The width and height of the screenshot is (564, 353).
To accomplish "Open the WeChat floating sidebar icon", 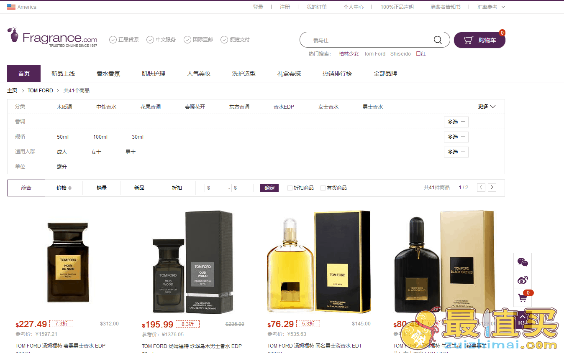I will click(523, 262).
